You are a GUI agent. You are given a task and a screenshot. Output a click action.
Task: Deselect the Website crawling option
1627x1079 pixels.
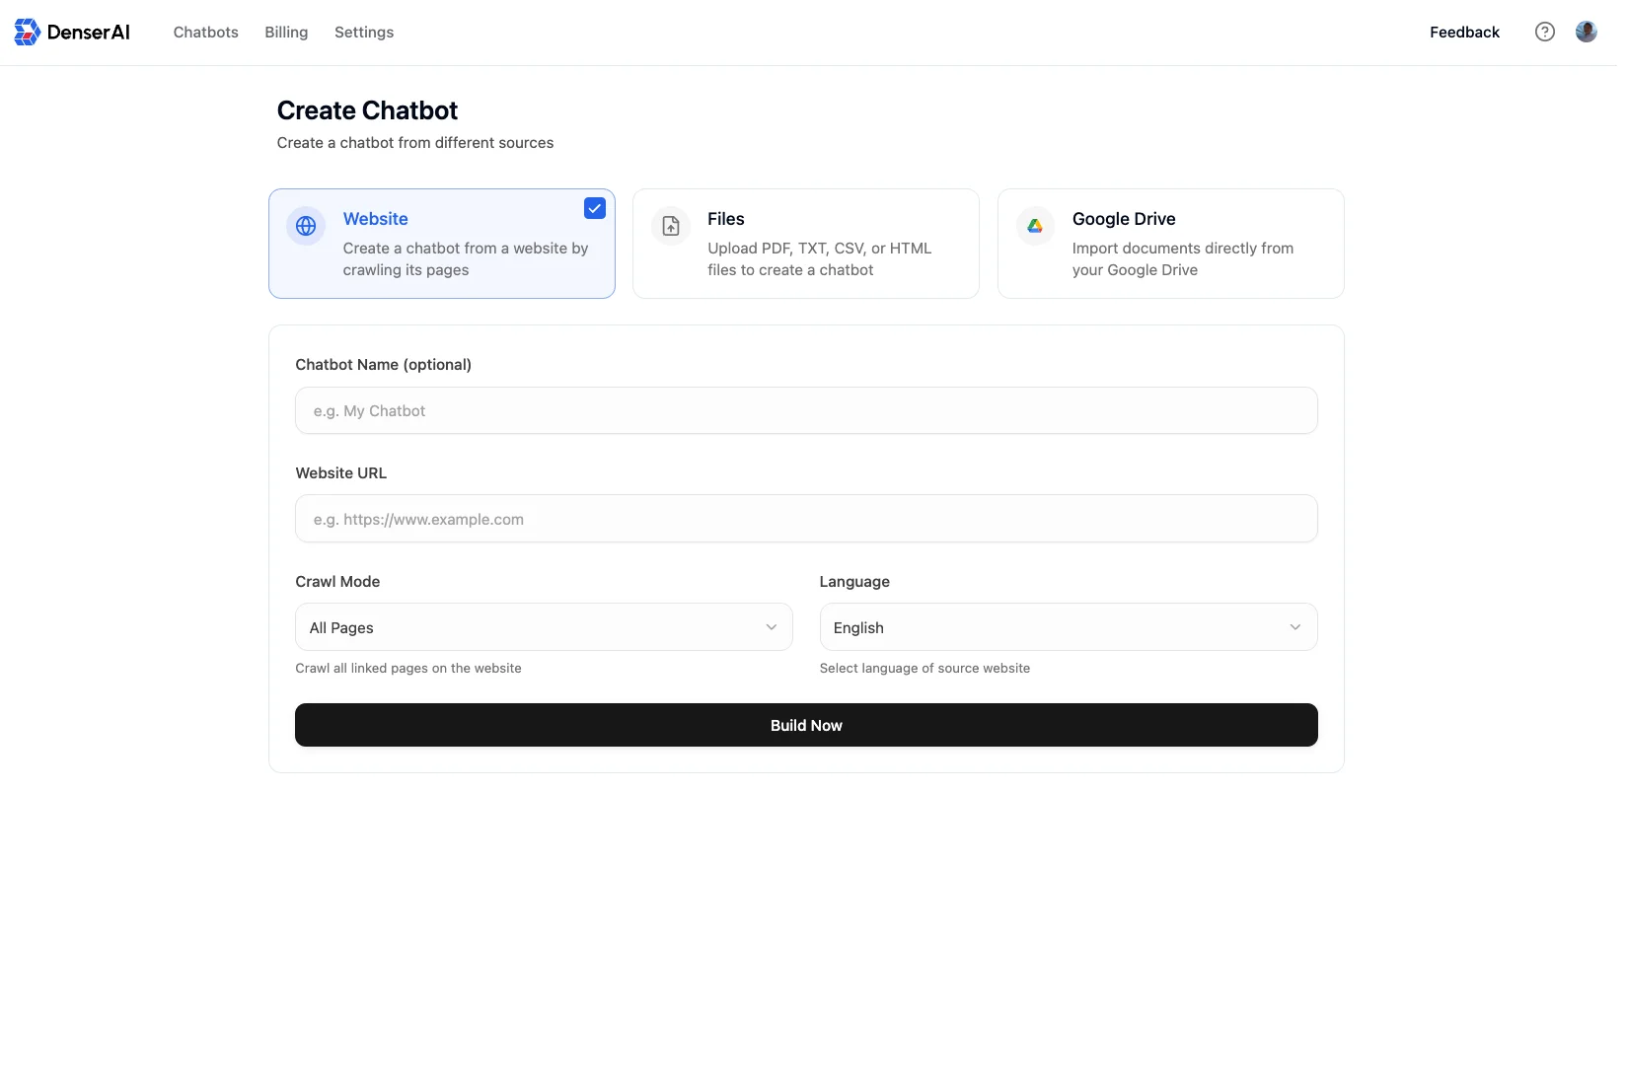441,244
